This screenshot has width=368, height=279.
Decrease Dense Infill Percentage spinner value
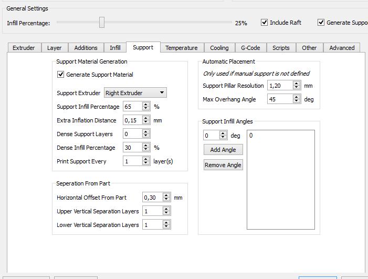(146, 150)
